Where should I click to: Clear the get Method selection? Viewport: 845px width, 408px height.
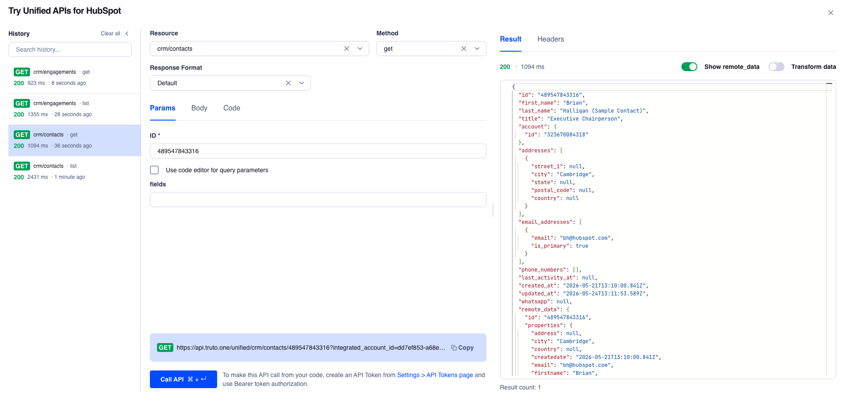[464, 49]
